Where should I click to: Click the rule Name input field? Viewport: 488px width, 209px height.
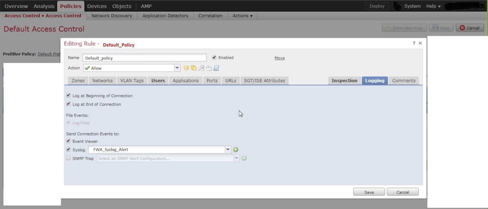tap(145, 58)
